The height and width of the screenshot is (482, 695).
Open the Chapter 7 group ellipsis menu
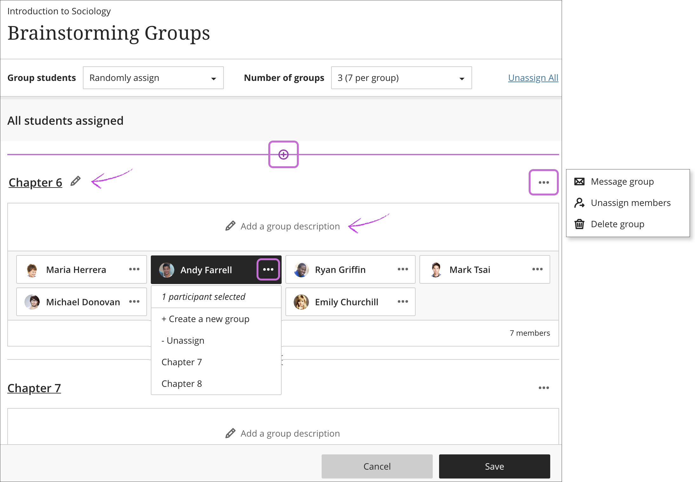pos(544,387)
